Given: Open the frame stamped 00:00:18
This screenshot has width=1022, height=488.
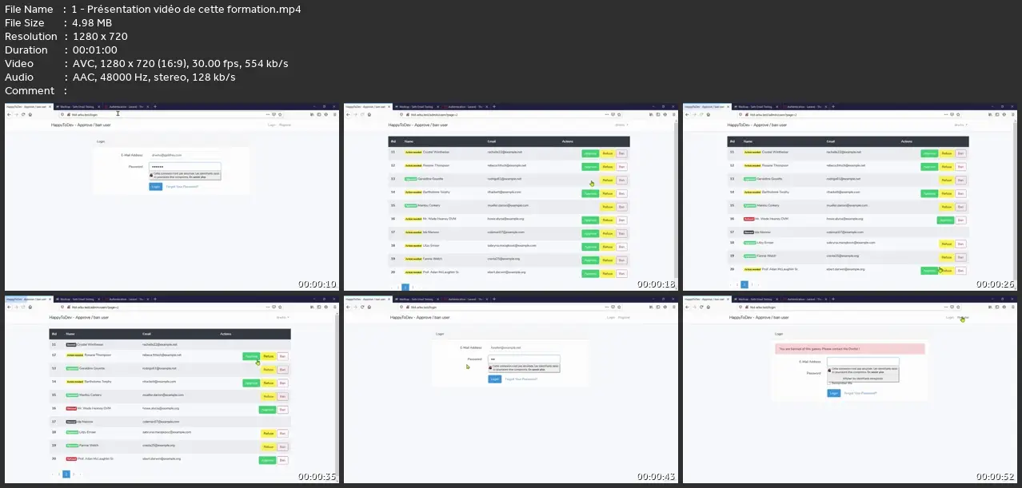Looking at the screenshot, I should [x=511, y=196].
